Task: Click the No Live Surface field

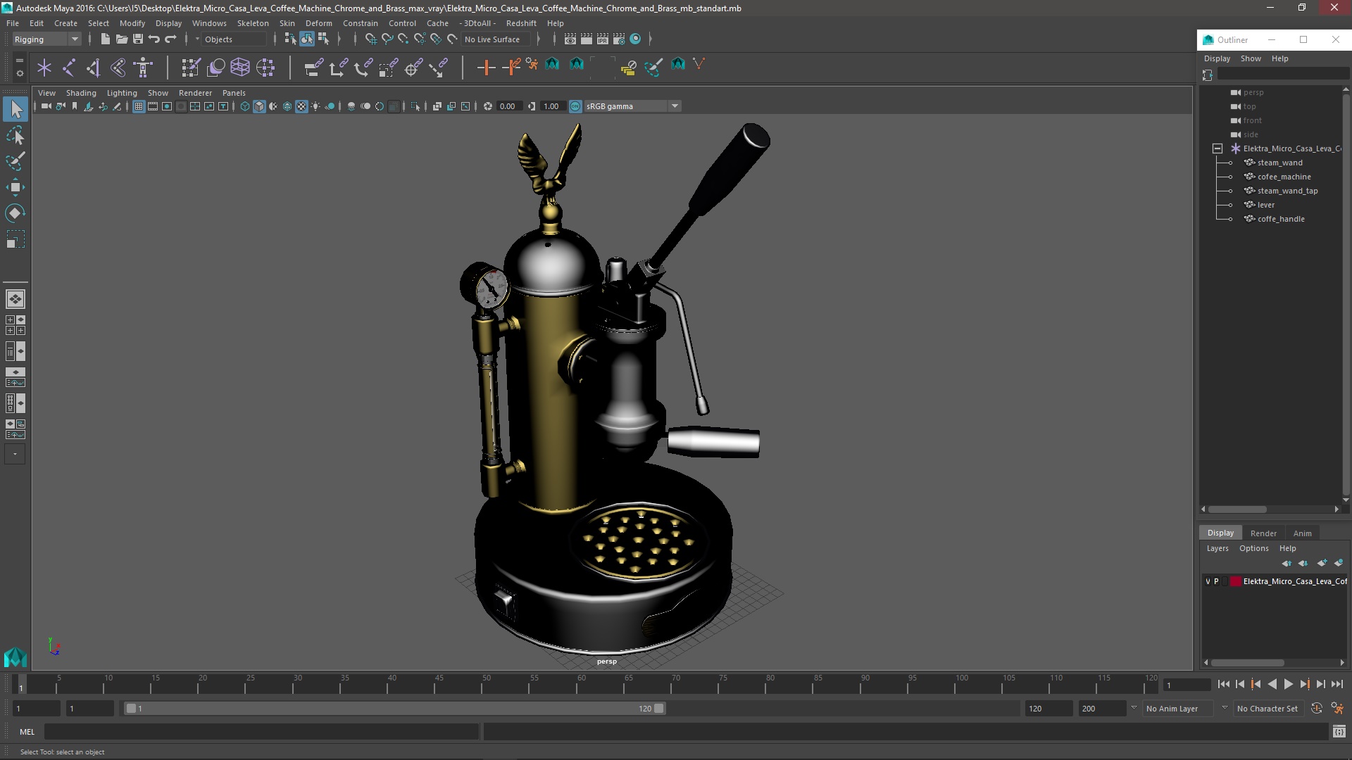Action: 496,39
